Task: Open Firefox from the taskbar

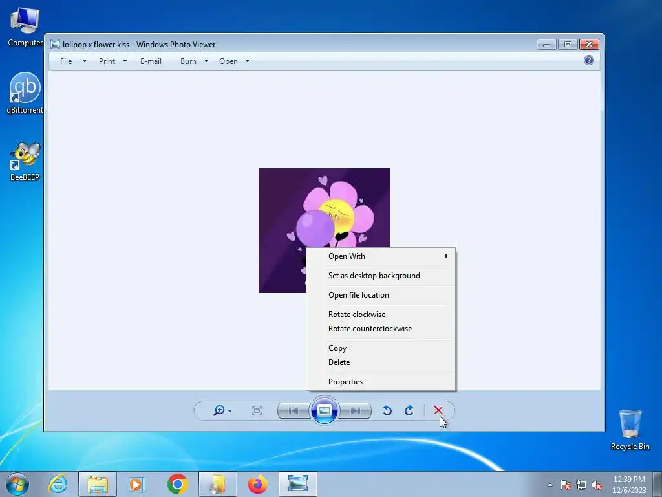Action: point(257,484)
